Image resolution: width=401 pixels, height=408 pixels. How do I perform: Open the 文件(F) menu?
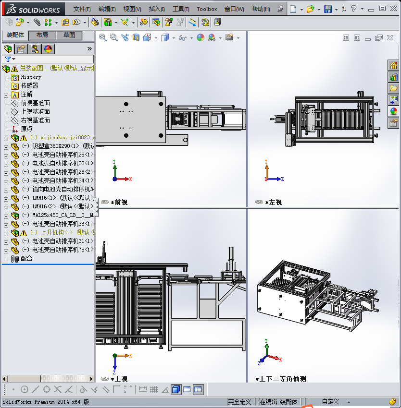click(82, 9)
